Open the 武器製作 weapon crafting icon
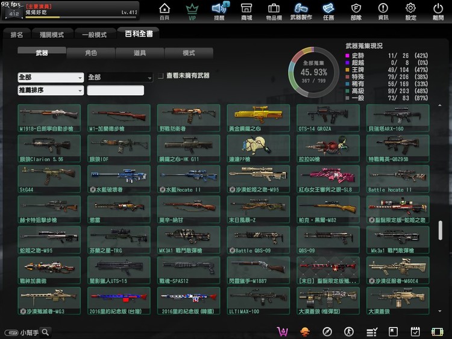Screen dimensions: 452x339 (301, 11)
